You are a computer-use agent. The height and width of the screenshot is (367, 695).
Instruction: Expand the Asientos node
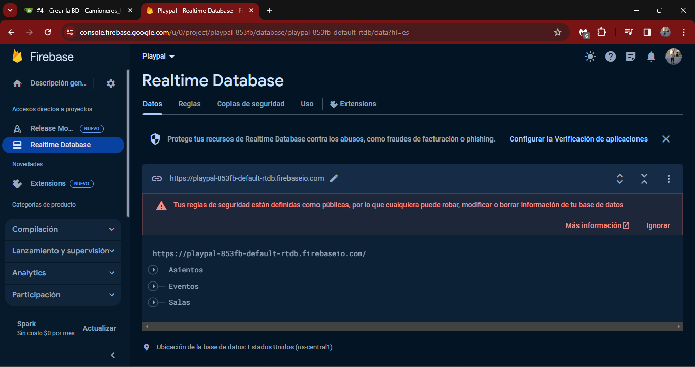point(153,270)
